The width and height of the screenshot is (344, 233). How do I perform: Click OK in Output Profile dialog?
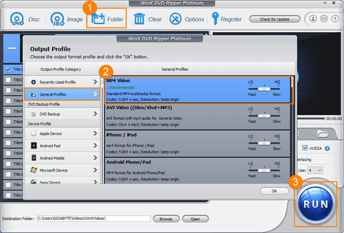(x=274, y=191)
